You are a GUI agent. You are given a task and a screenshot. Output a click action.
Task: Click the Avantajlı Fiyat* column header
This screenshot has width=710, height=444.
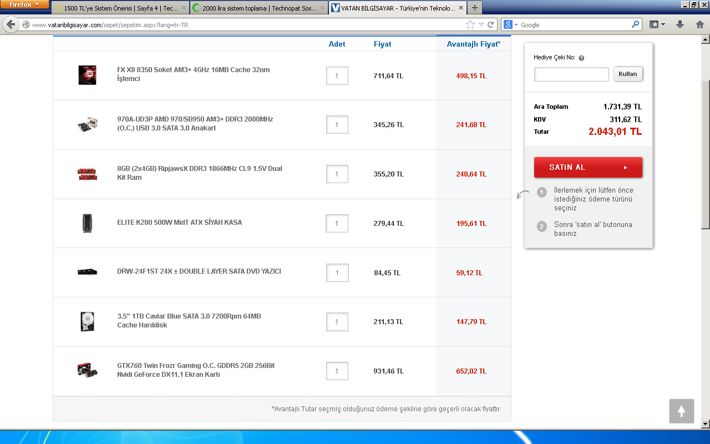click(474, 44)
